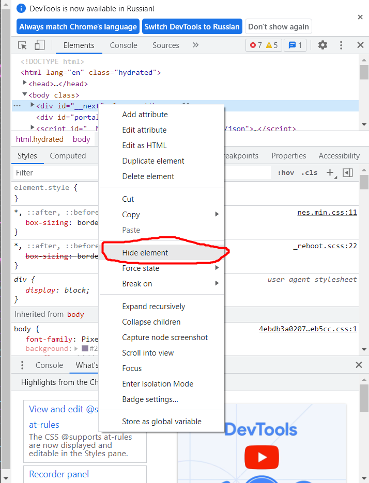Toggle the computed styles sidebar icon
Screen dimensions: 369x483
pyautogui.click(x=348, y=173)
